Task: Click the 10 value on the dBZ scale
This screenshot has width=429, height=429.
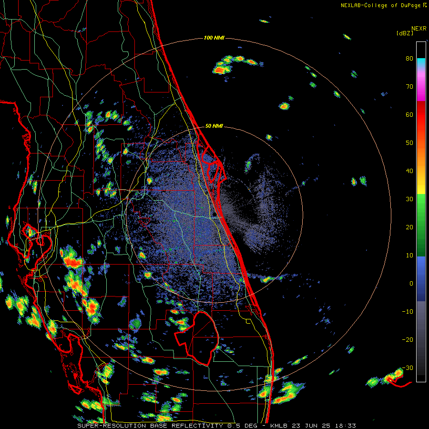Action: (x=409, y=255)
